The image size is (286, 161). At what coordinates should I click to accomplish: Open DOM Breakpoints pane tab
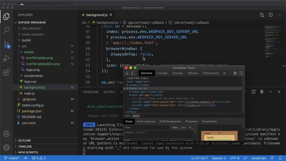point(170,121)
